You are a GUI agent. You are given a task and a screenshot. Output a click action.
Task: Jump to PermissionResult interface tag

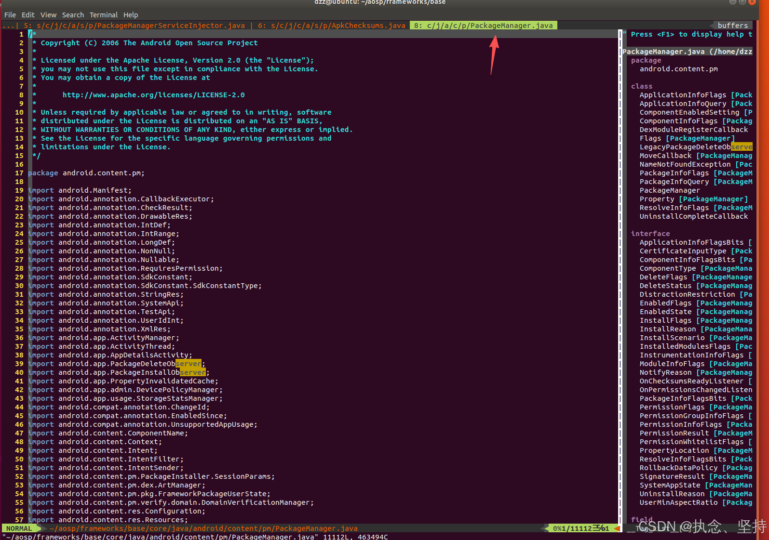click(696, 433)
